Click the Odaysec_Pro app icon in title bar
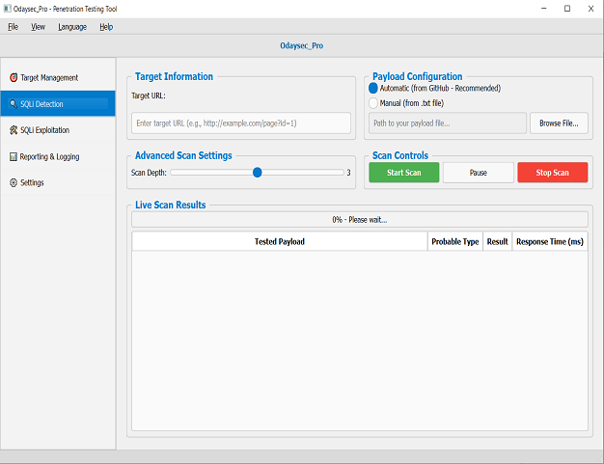Viewport: 604px width, 464px height. click(8, 8)
